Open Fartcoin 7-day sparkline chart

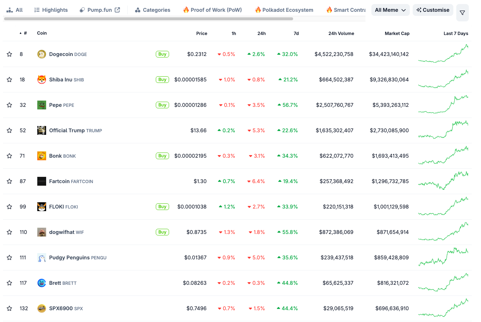(x=443, y=181)
